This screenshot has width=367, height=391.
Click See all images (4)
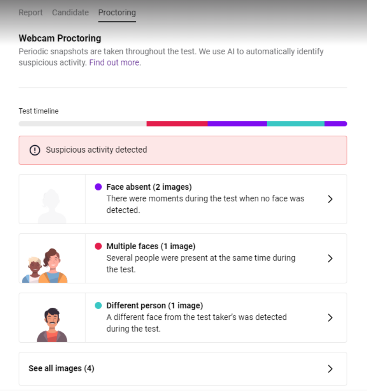(61, 368)
